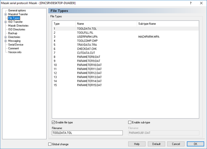Select the PARAMETER8.DAT row
This screenshot has width=207, height=149.
(x=126, y=57)
